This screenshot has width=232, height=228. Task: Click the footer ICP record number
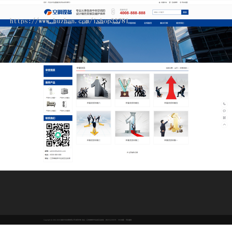pos(111,220)
